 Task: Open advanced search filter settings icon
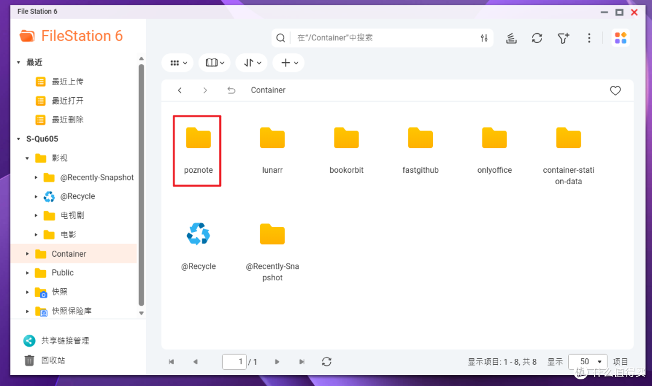484,38
